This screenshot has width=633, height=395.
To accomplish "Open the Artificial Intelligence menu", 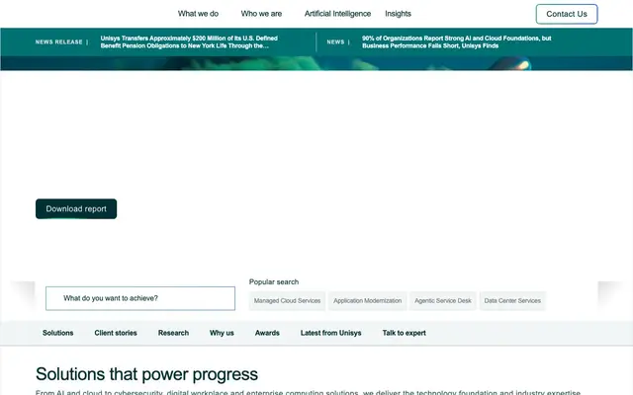I will (x=337, y=14).
